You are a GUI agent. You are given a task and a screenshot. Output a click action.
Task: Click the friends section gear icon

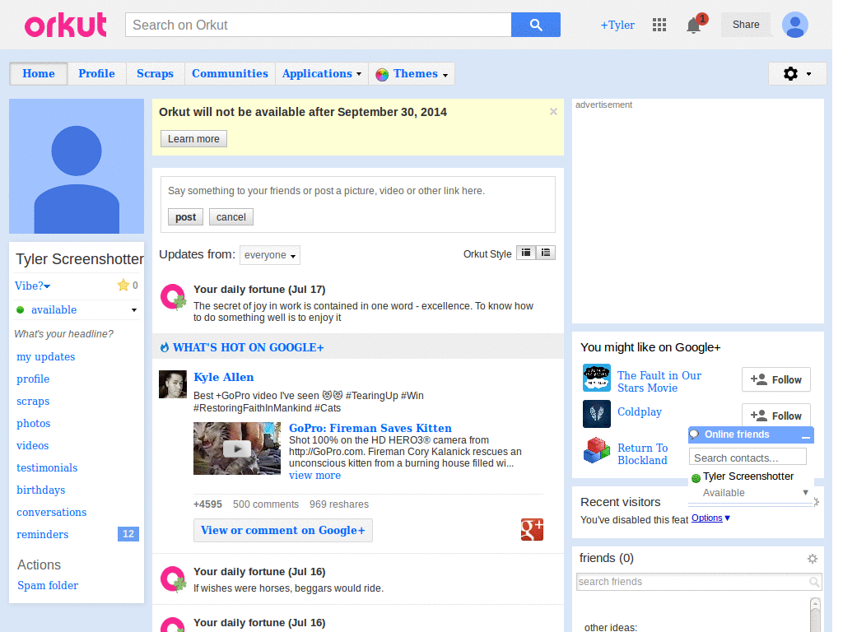click(813, 559)
